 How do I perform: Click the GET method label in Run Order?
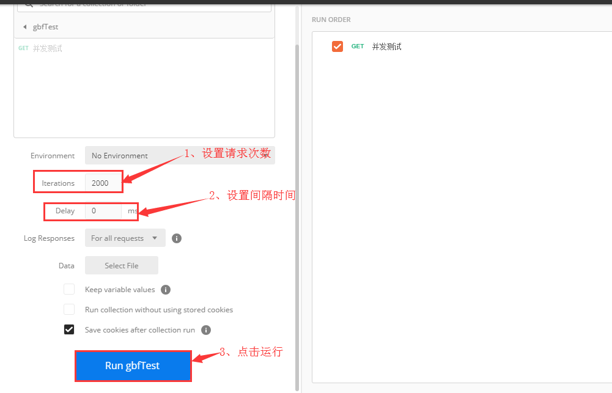[x=358, y=46]
